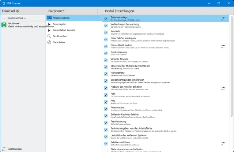This screenshot has height=152, width=234.
Task: Uncheck Steuerung für Multimedia-Empfänger checkbox
Action: [106, 67]
